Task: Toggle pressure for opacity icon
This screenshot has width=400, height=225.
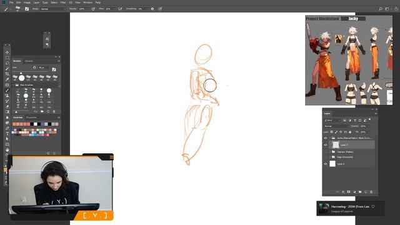Action: 93,9
